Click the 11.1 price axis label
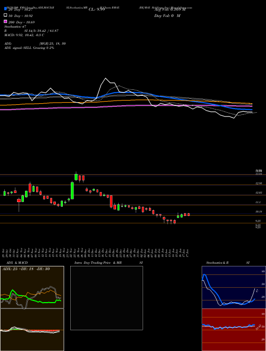 258,202
